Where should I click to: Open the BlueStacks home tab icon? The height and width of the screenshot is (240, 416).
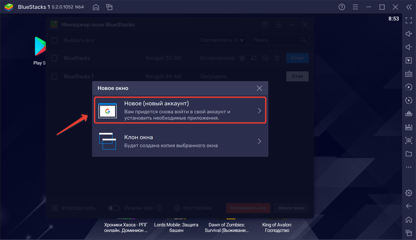tap(96, 7)
